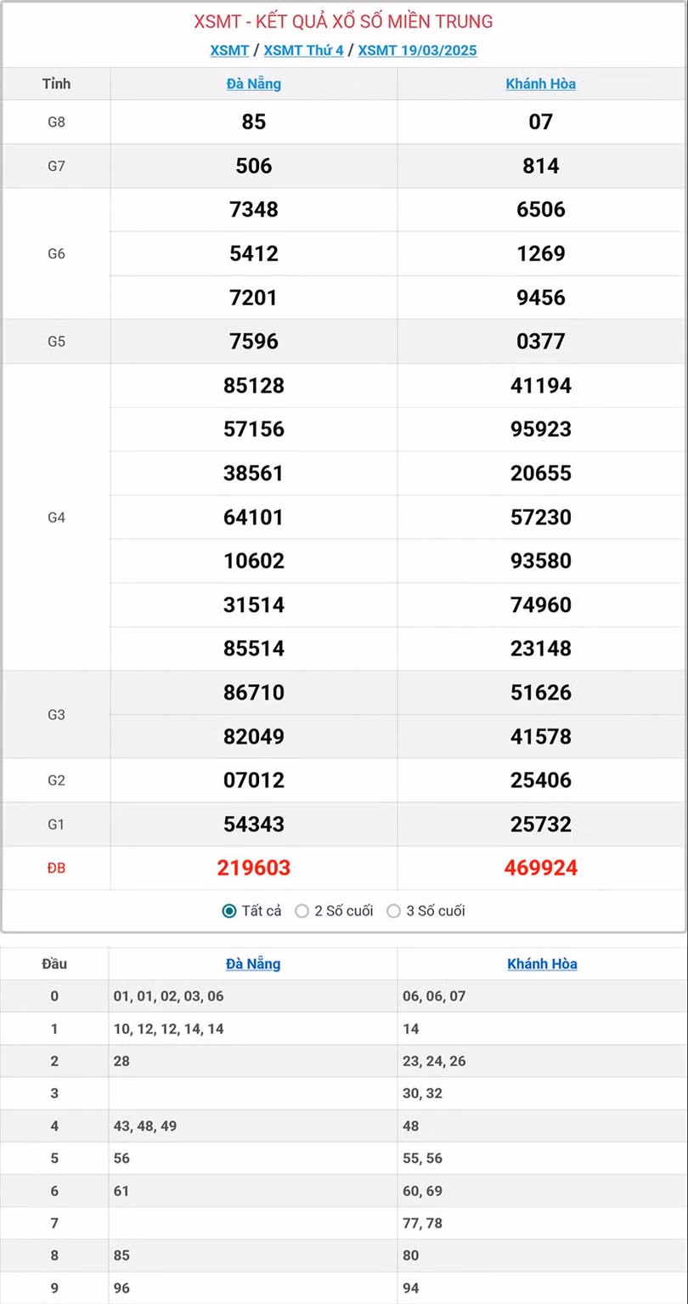Click the Khánh Hòa special prize 469924
688x1304 pixels.
[541, 868]
